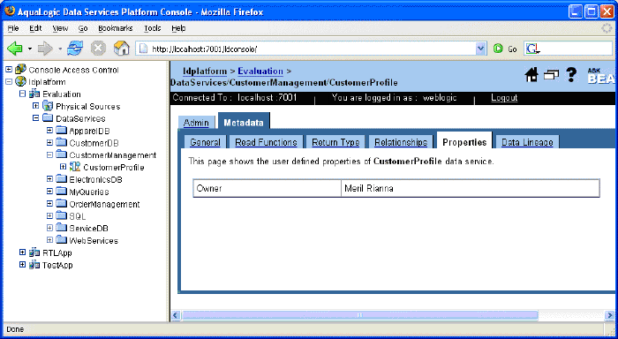Click the Meril Rianna owner value
Viewport: 618px width, 339px height.
pos(369,188)
